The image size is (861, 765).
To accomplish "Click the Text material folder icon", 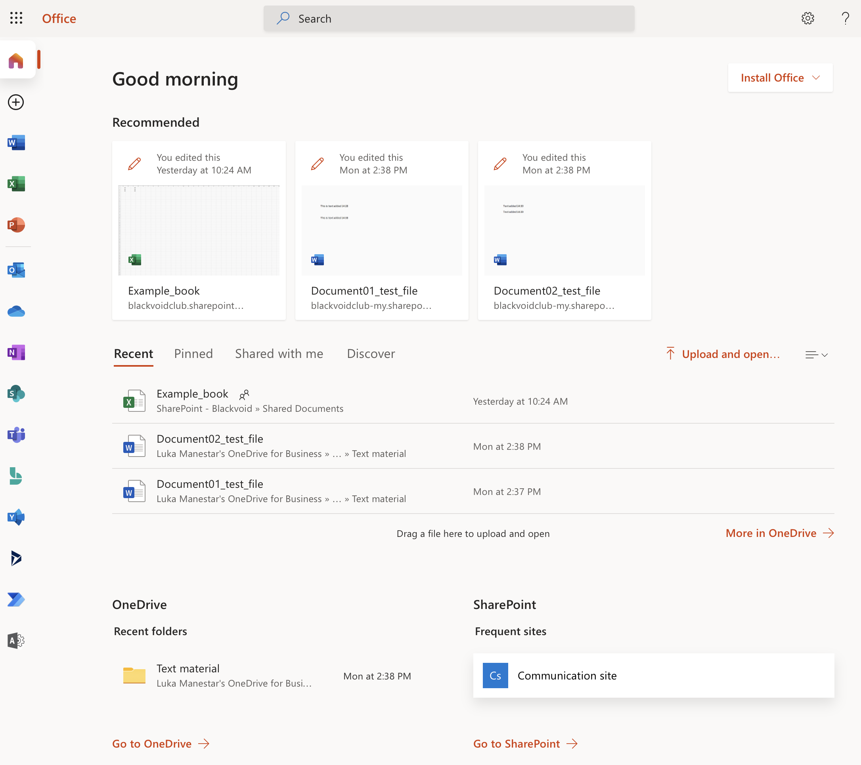I will 134,676.
